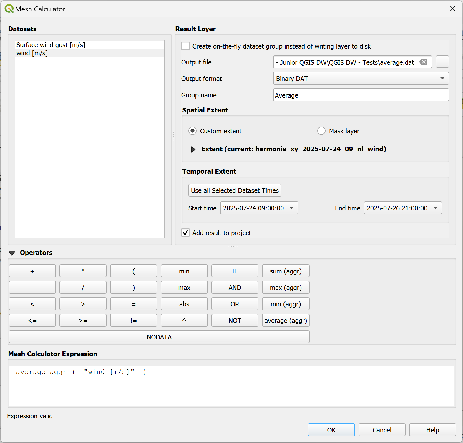463x443 pixels.
Task: Enable on-the-fly dataset group creation
Action: (185, 46)
